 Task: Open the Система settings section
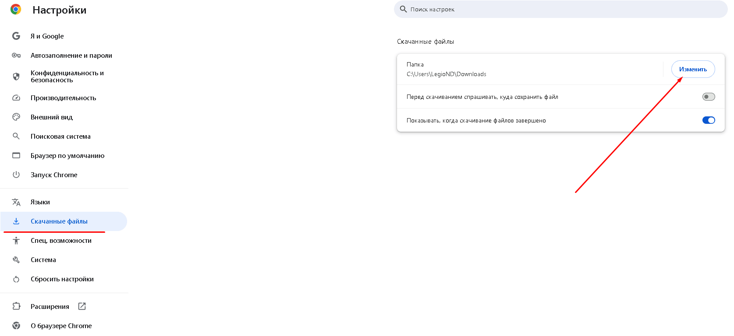click(43, 260)
